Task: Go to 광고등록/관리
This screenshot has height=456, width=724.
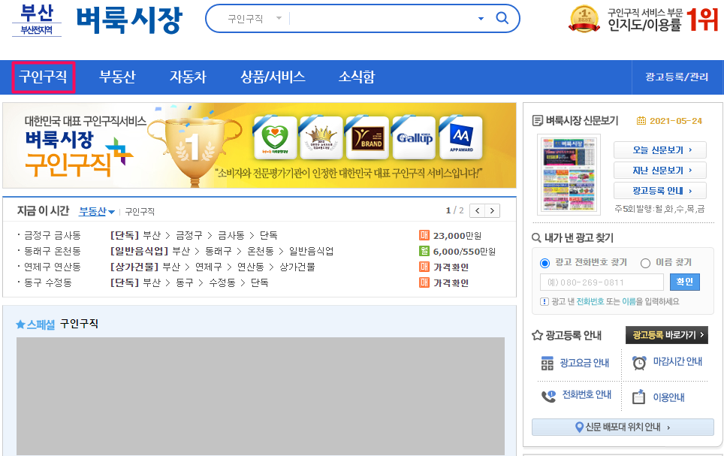Action: (677, 77)
